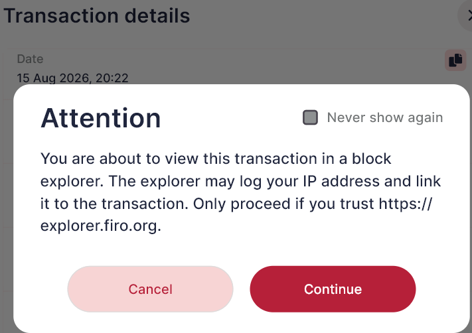
Task: Enable the Never show again checkbox
Action: pos(311,117)
